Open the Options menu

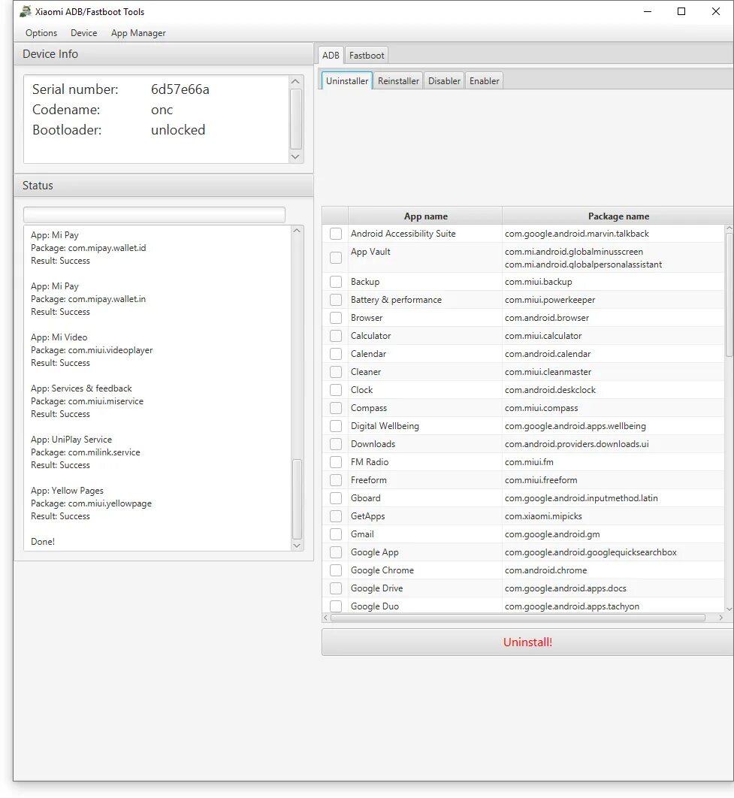(x=41, y=33)
